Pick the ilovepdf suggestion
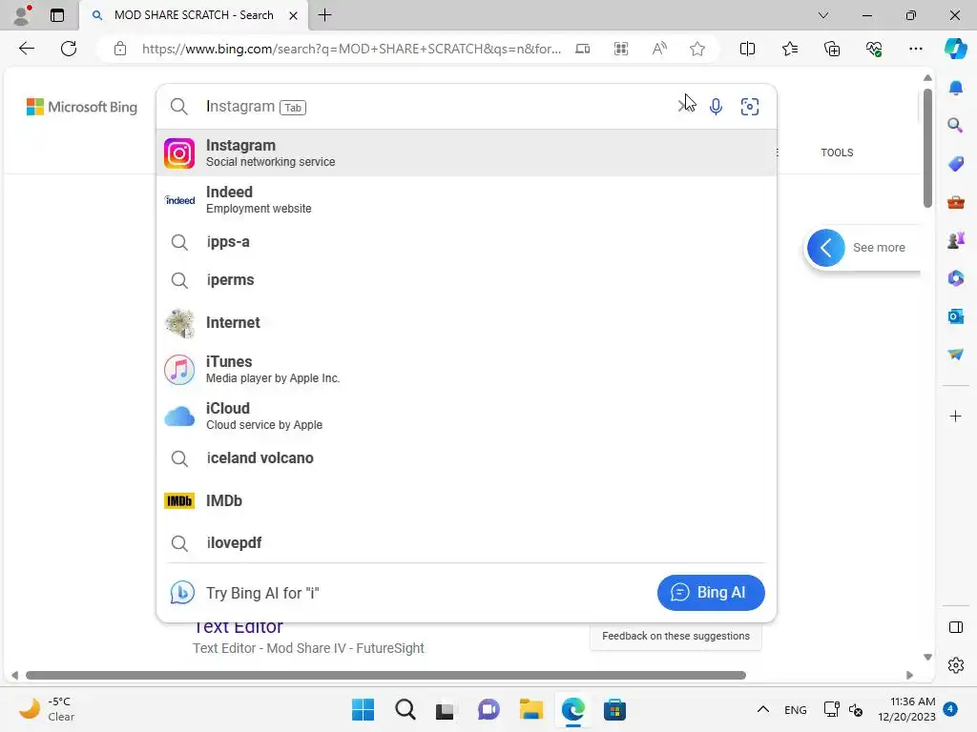Viewport: 977px width, 732px height. tap(466, 542)
